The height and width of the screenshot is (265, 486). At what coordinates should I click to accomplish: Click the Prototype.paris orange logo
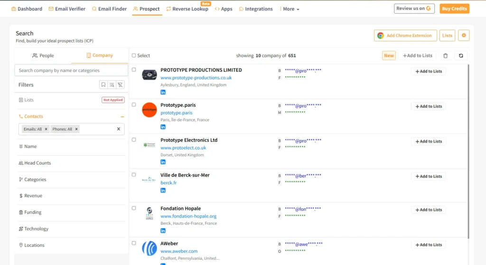[x=150, y=110]
